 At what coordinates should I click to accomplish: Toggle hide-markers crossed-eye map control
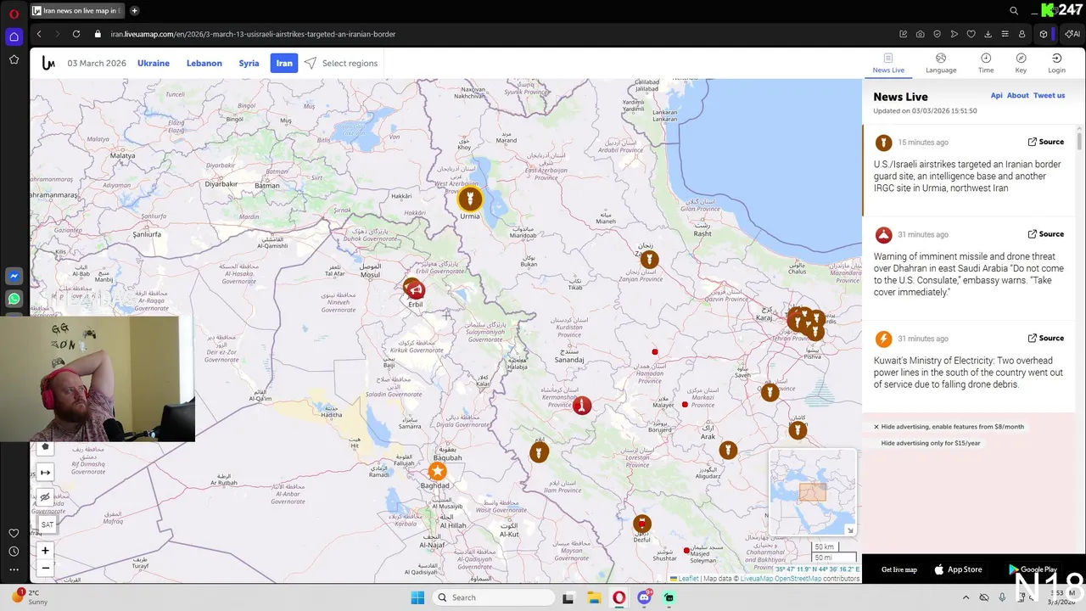coord(45,498)
